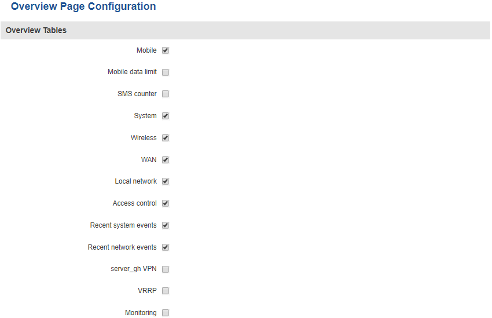Deselect the Access control checkbox
Screen dimensions: 492x318
pos(166,203)
